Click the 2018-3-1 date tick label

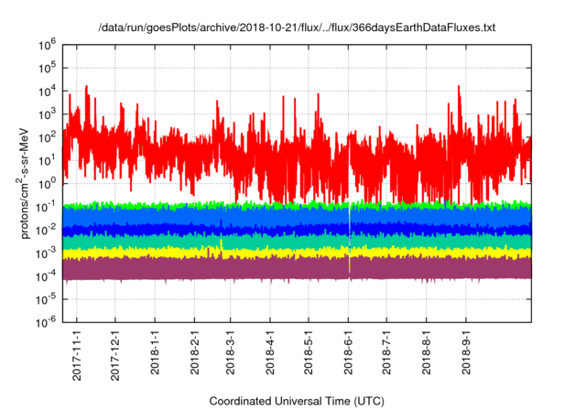(x=230, y=351)
